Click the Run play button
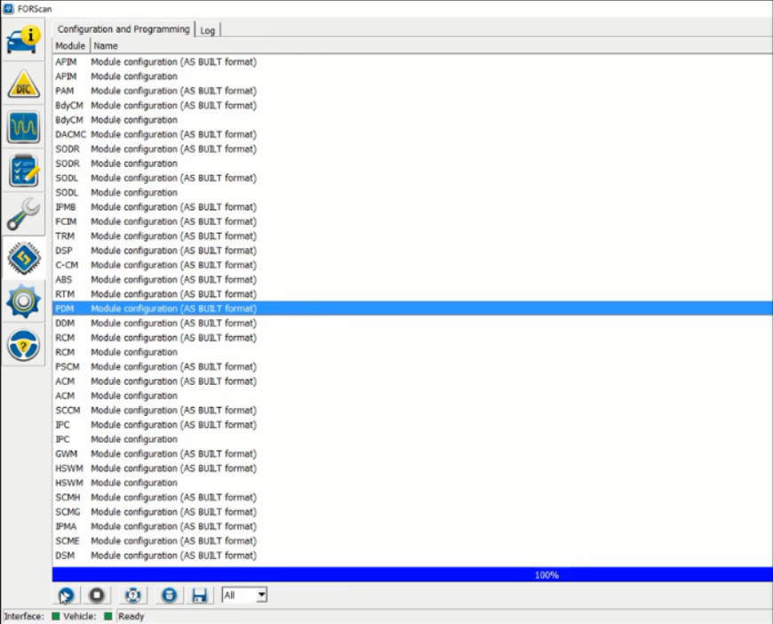This screenshot has height=624, width=773. [66, 596]
